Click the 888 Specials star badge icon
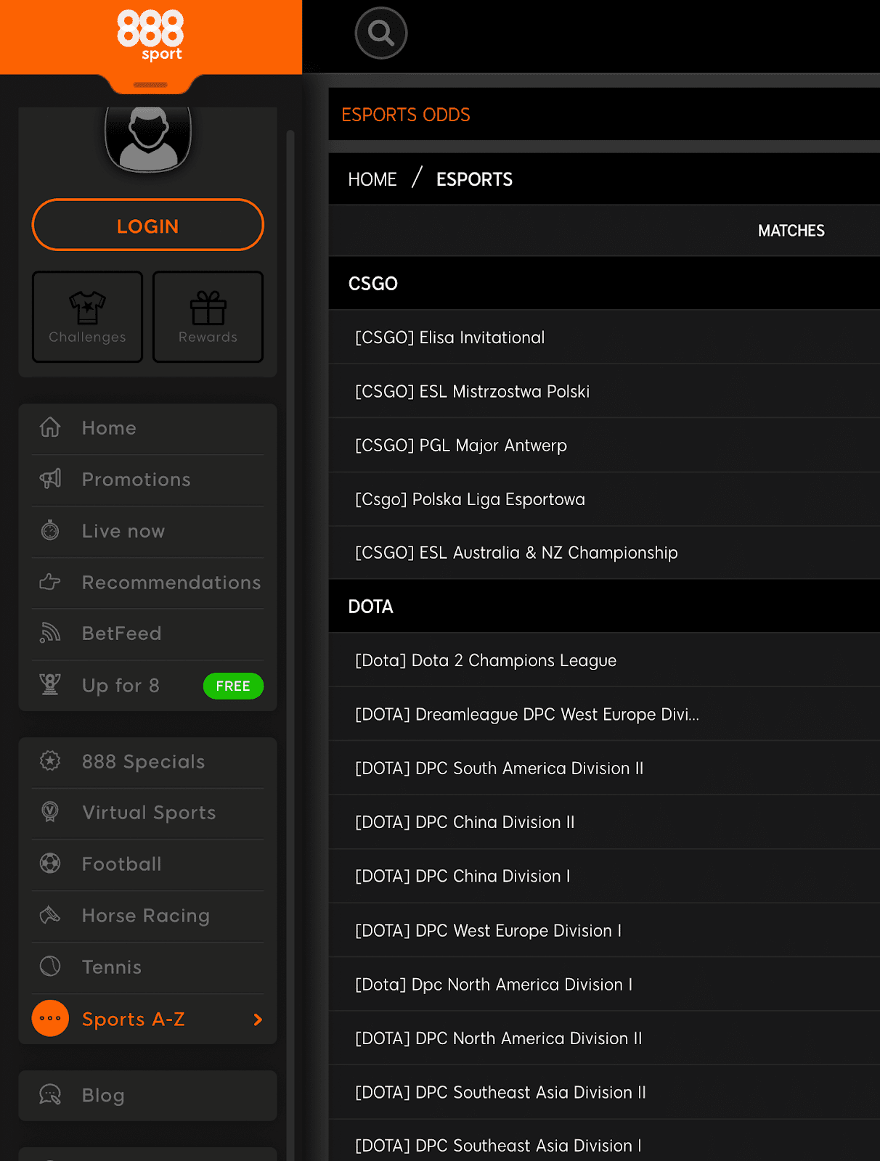 pyautogui.click(x=50, y=760)
